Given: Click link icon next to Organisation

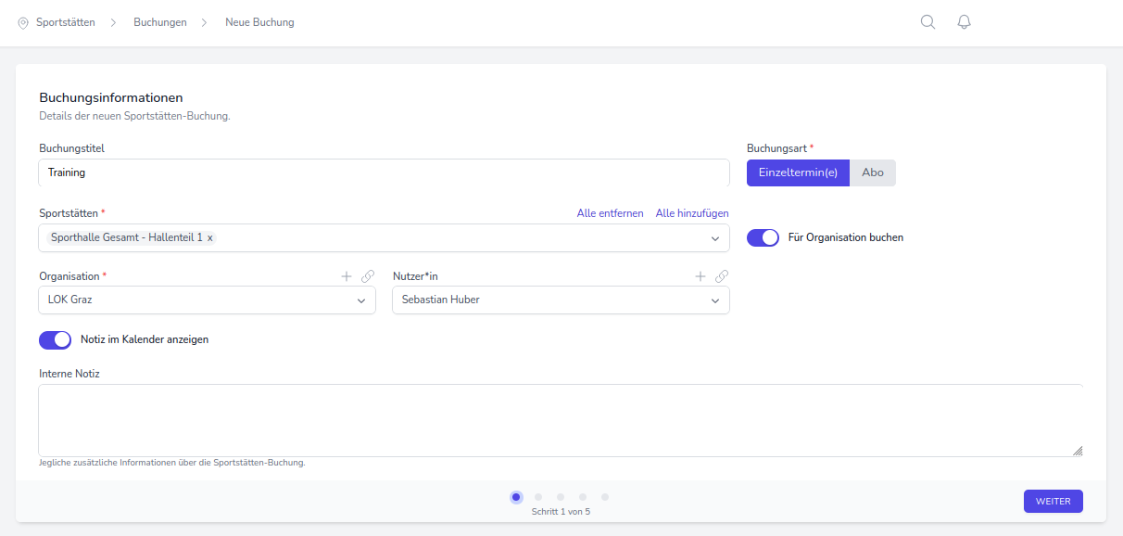Looking at the screenshot, I should [368, 276].
